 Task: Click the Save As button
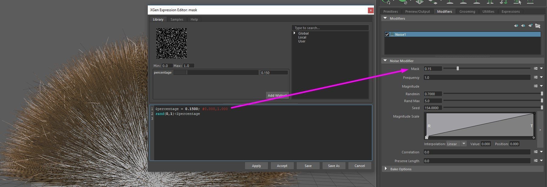click(x=334, y=166)
